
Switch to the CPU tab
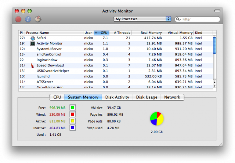[x=57, y=97]
